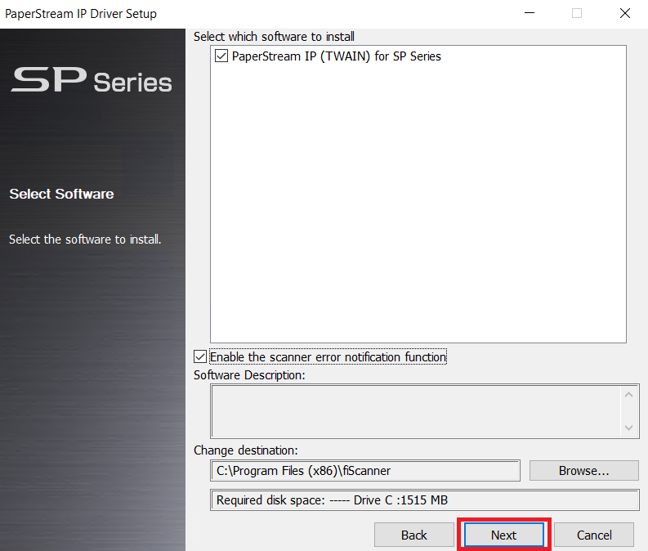The height and width of the screenshot is (551, 648).
Task: Close the setup window with X
Action: coord(624,13)
